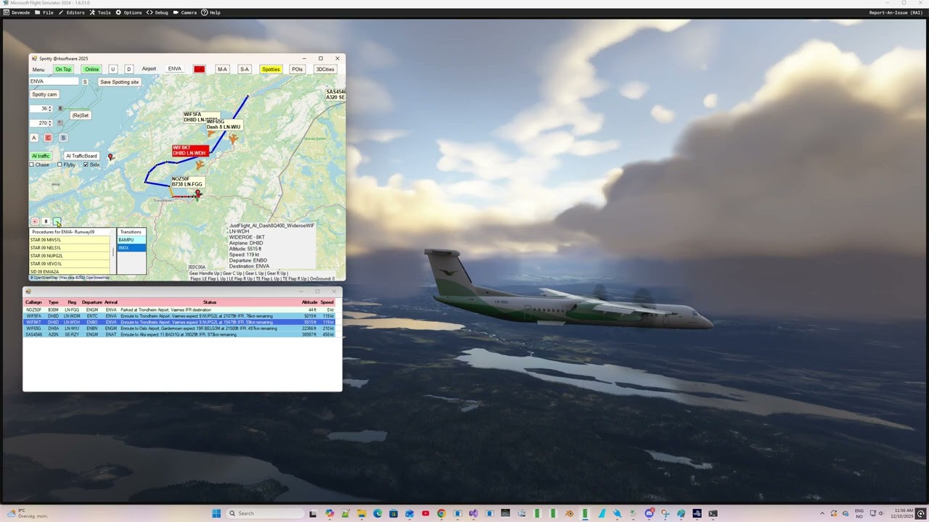The height and width of the screenshot is (522, 929).
Task: Select the NOZ50F B738 LN-FGG map label
Action: pos(187,181)
